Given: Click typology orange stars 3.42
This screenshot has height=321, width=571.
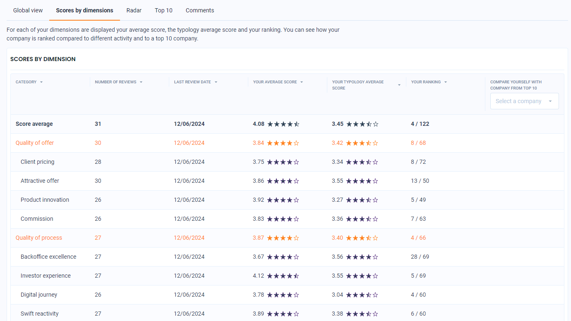Looking at the screenshot, I should point(362,143).
